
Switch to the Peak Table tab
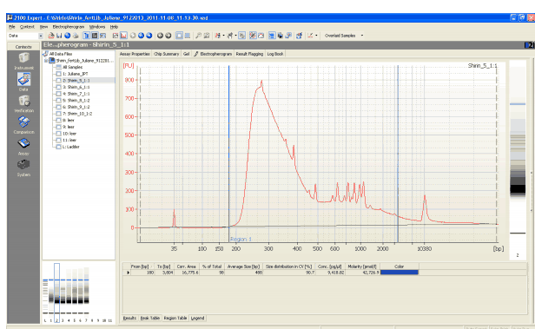point(149,318)
